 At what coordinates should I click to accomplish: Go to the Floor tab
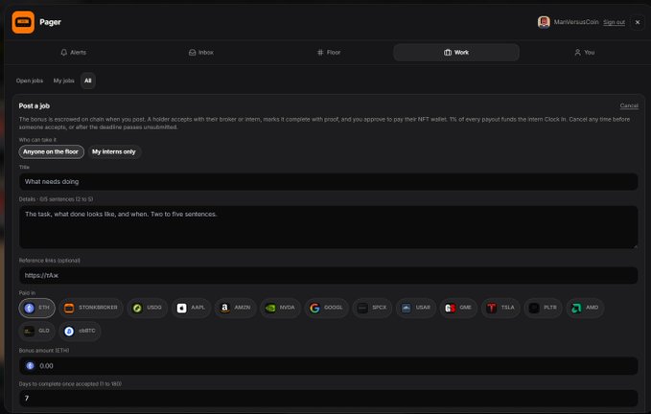[x=329, y=53]
